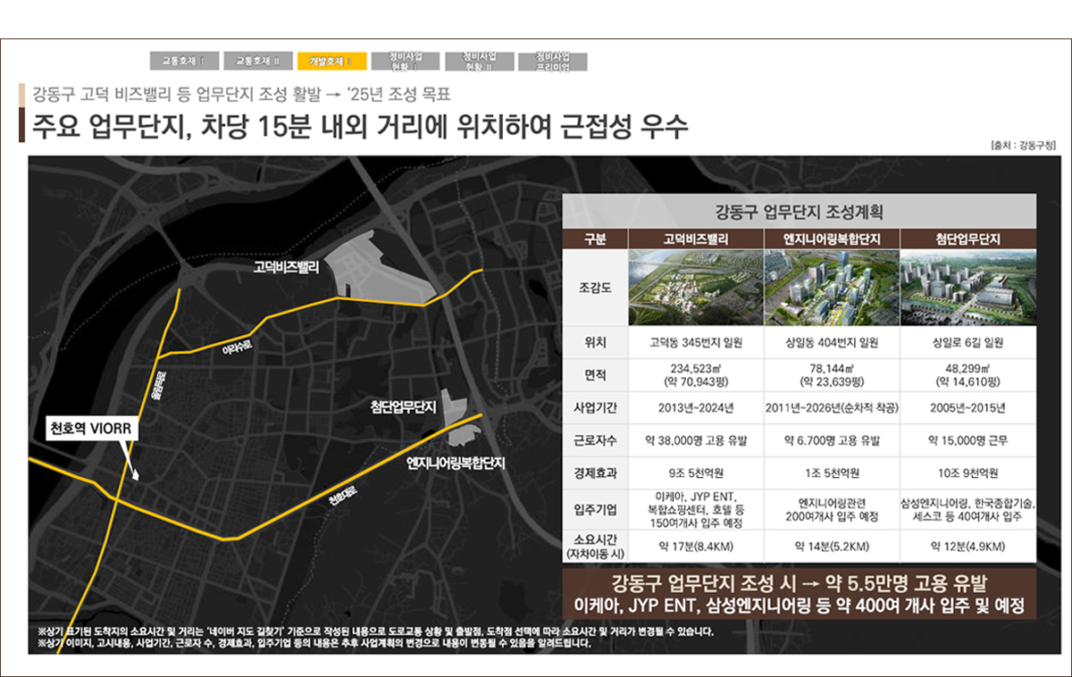Viewport: 1072px width, 677px height.
Task: Click the travel time cell 약 14분(5.2KM)
Action: point(833,546)
